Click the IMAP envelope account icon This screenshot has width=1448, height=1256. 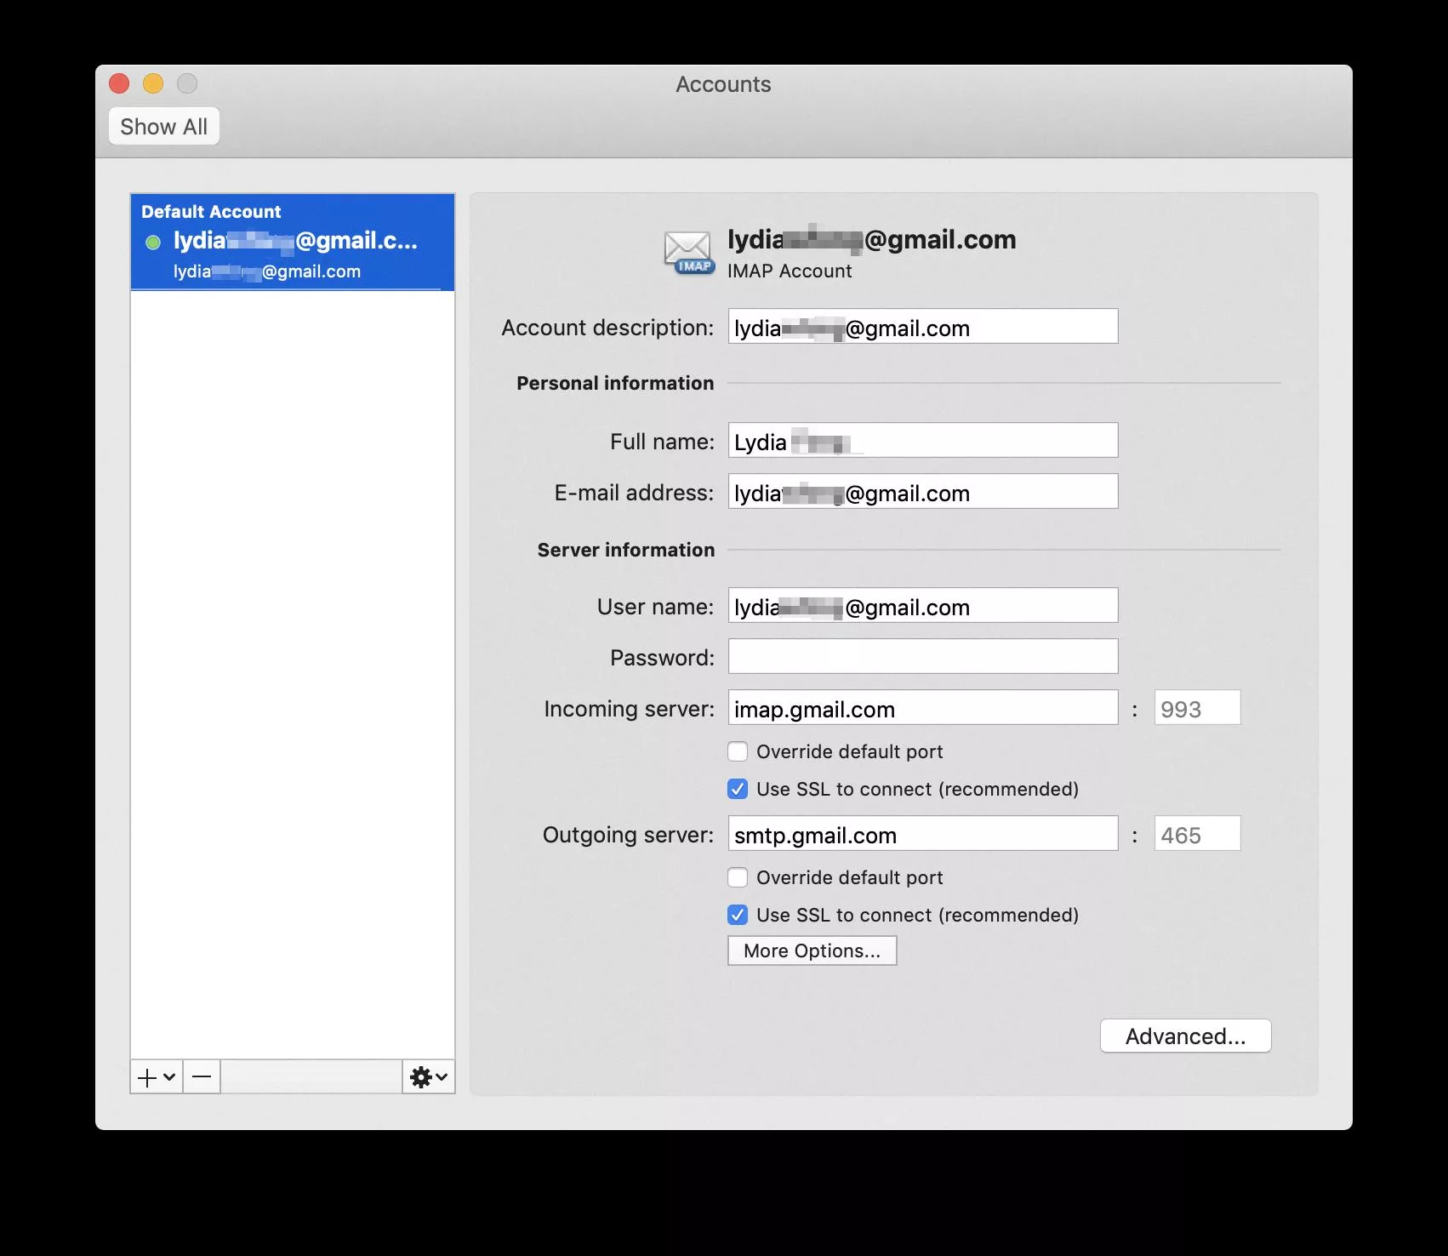click(688, 252)
